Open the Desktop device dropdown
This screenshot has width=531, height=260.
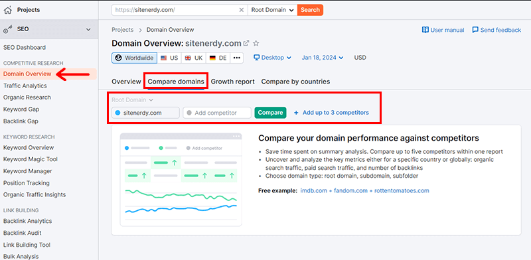tap(273, 58)
